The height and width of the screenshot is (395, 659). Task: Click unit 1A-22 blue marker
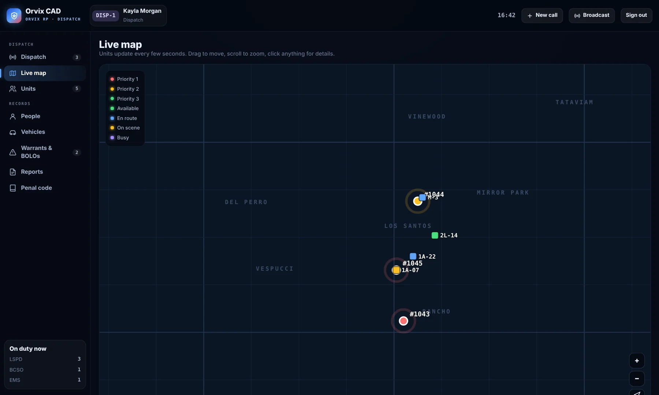[x=413, y=256]
